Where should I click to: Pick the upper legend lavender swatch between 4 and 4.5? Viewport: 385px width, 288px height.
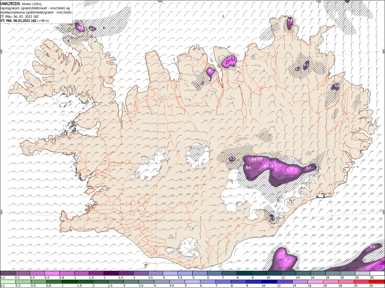pos(170,273)
